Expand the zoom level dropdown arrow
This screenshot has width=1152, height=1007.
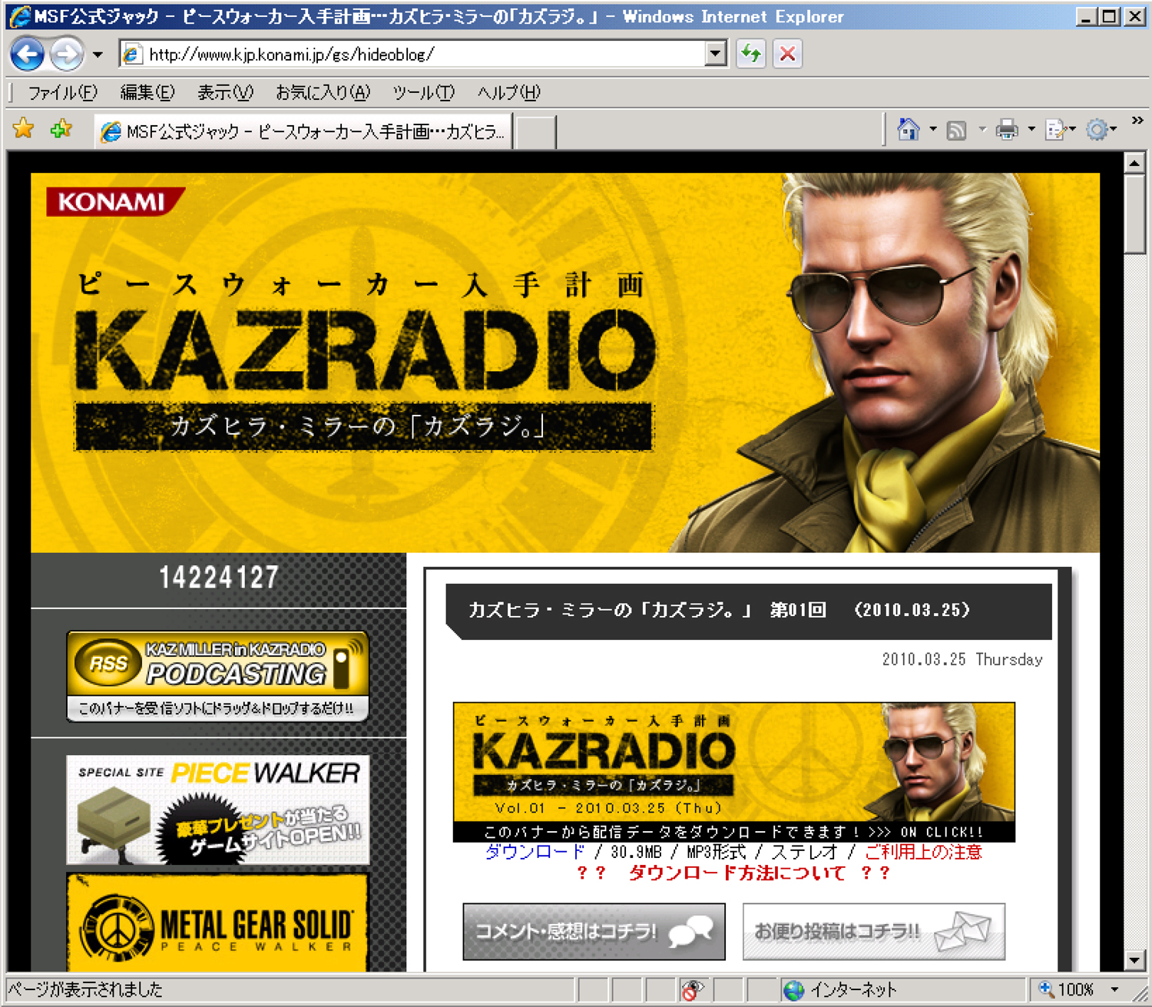1114,990
